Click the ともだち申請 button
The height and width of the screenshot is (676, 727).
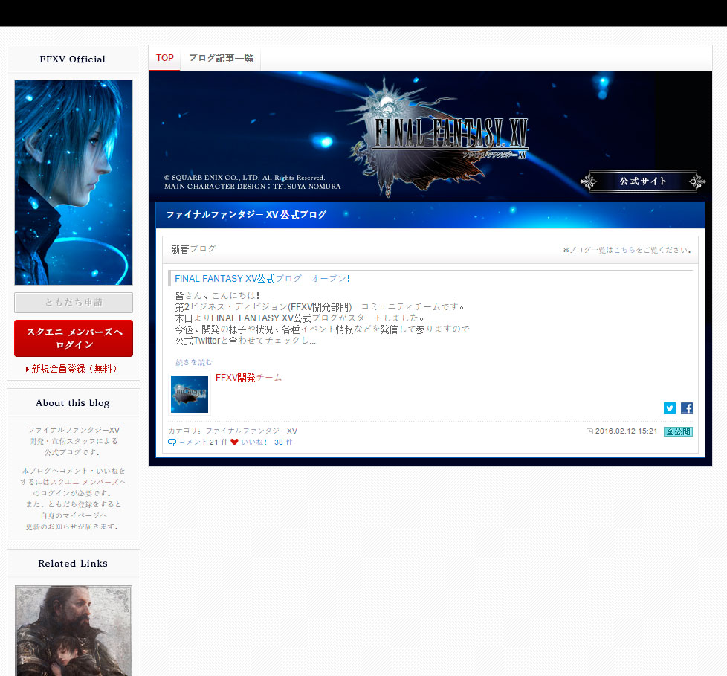74,303
